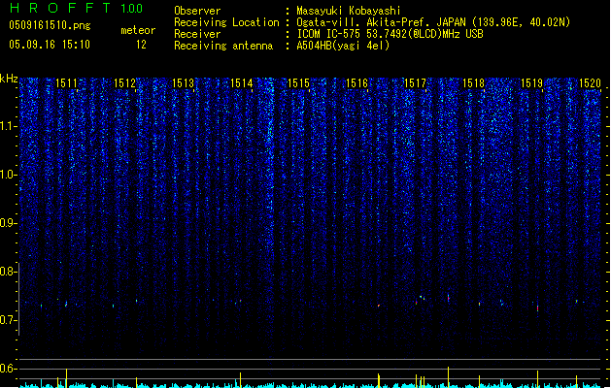The height and width of the screenshot is (388, 611).
Task: Click the Receiving Location label
Action: click(226, 22)
